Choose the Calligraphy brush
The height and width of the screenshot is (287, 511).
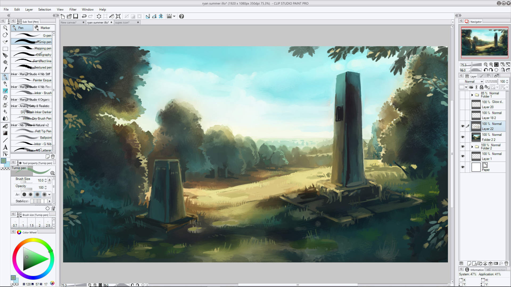pos(31,54)
